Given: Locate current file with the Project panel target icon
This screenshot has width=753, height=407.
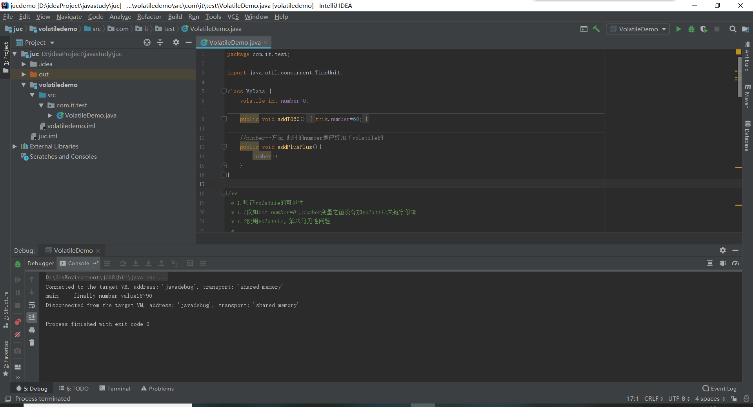Looking at the screenshot, I should [x=147, y=42].
